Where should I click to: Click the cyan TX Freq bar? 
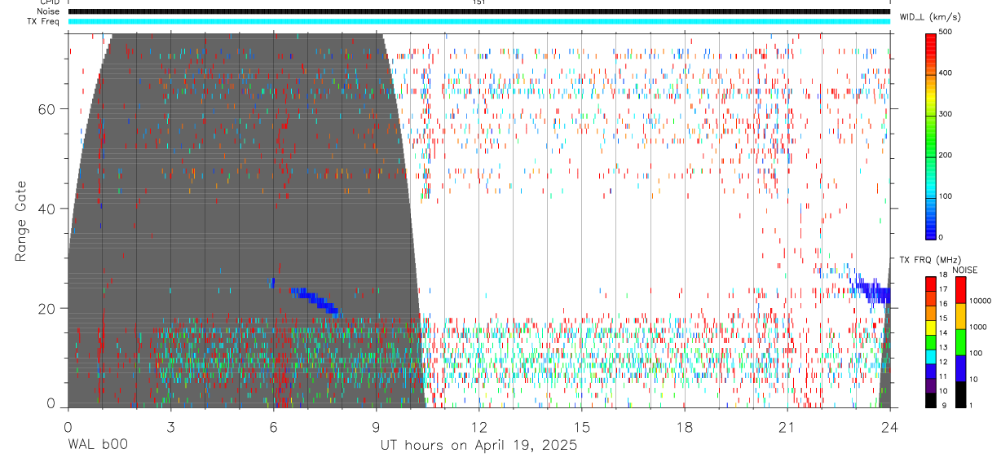(x=478, y=21)
